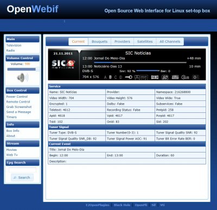
Task: Click 'Duration: 60' cell
Action: tap(180, 155)
